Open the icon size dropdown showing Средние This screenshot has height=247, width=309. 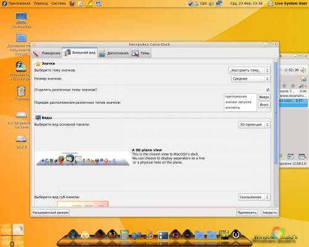[x=251, y=78]
